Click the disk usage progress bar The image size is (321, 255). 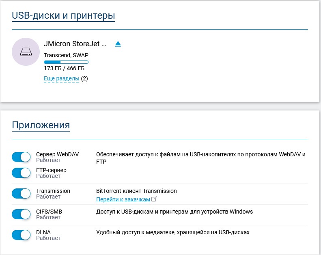[66, 62]
